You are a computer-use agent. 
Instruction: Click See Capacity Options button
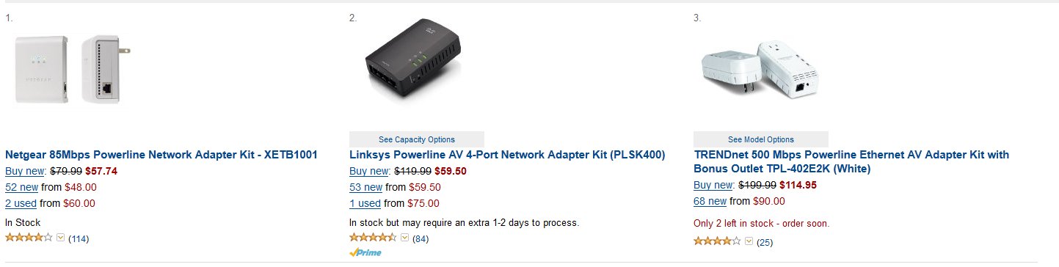[417, 139]
